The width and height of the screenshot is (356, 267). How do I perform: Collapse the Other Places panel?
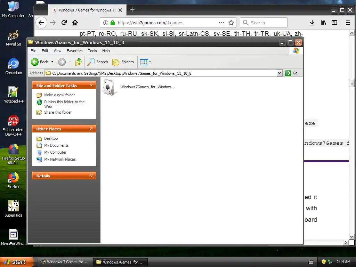(91, 129)
